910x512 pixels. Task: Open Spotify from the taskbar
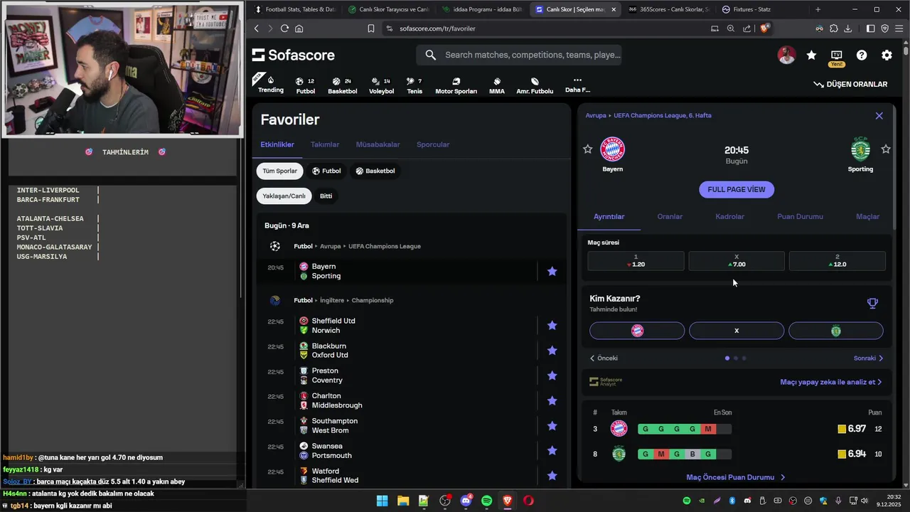(486, 501)
